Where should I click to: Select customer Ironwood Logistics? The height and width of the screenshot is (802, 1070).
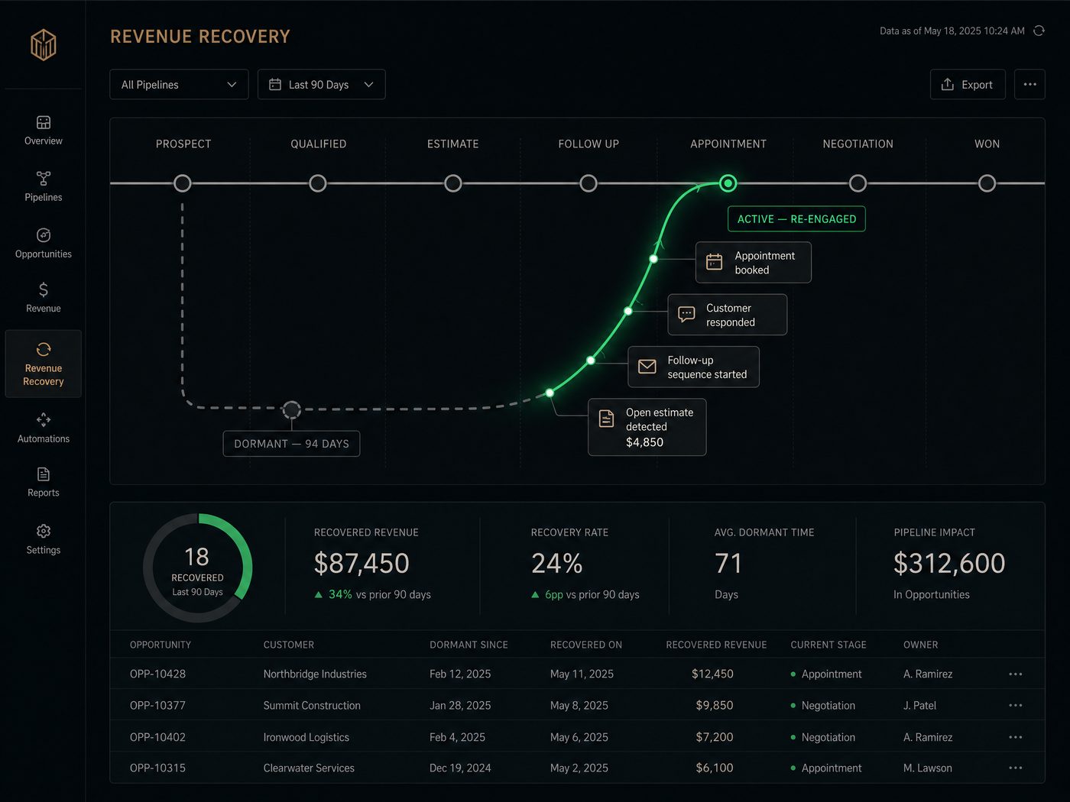[306, 737]
